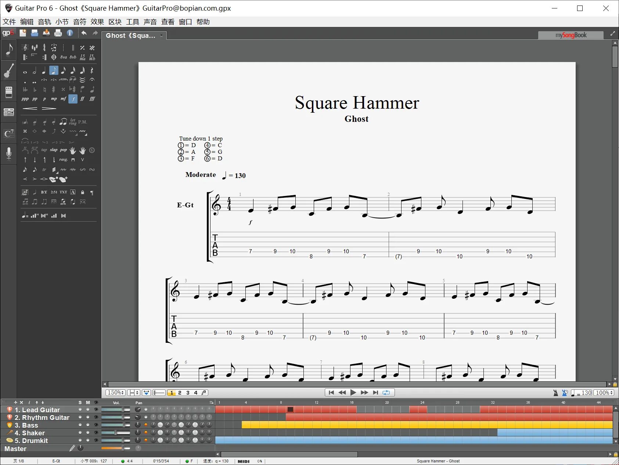Toggle visibility of the Bass track

point(96,425)
